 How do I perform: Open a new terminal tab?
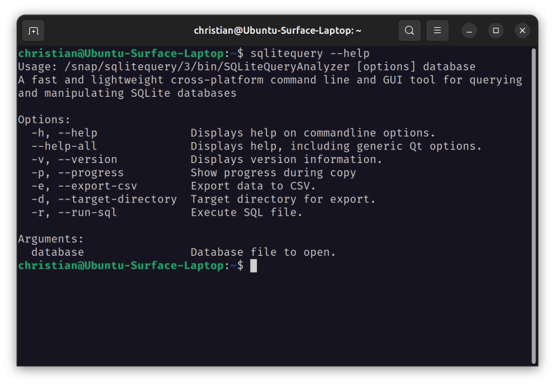33,30
